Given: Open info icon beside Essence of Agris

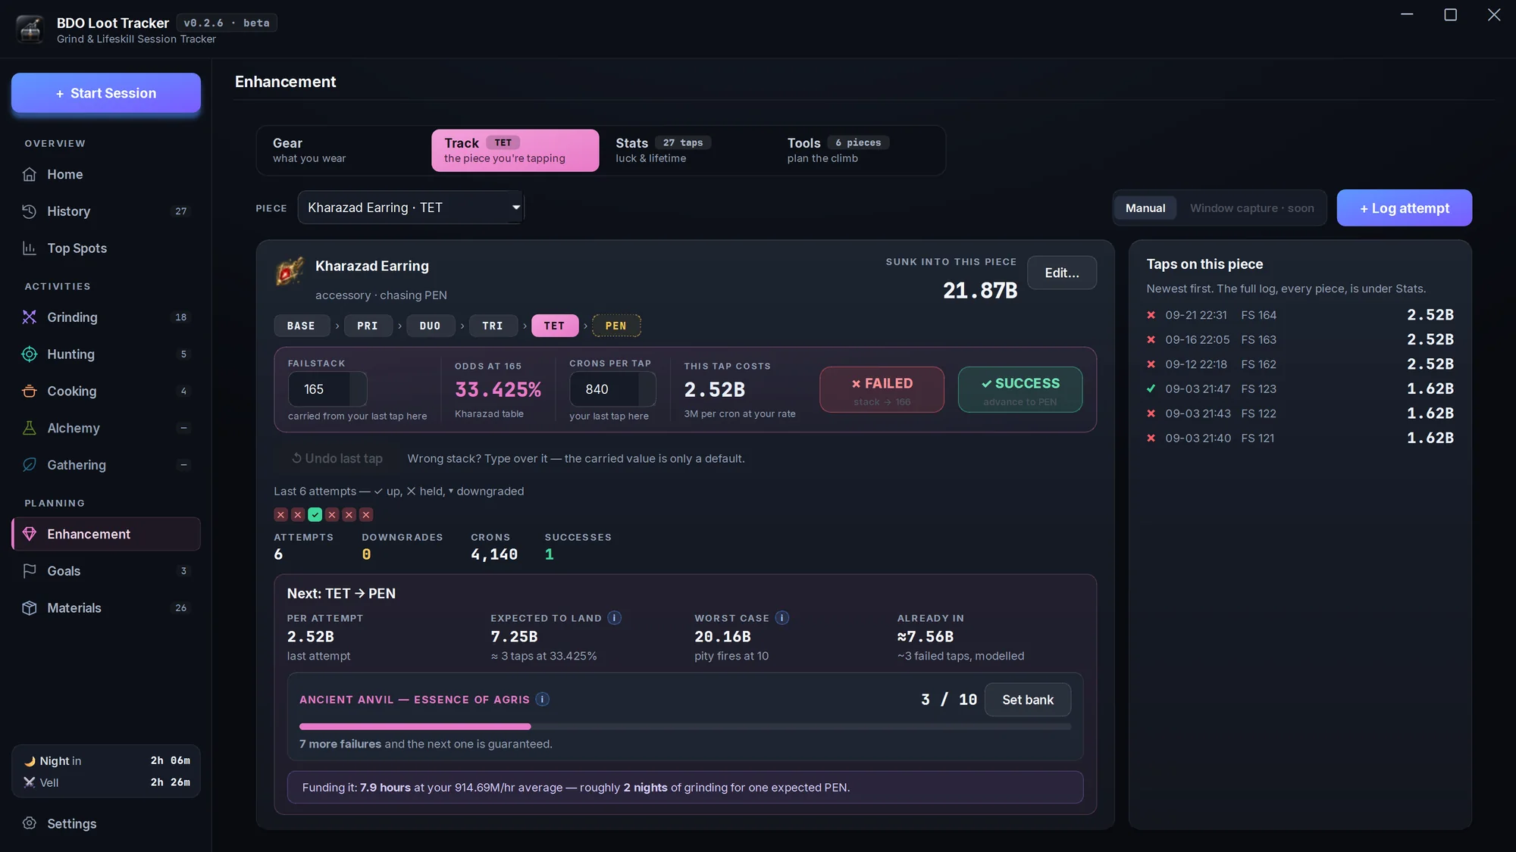Looking at the screenshot, I should pyautogui.click(x=543, y=699).
